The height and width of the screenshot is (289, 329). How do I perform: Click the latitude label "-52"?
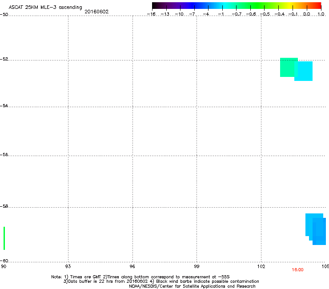click(4, 59)
